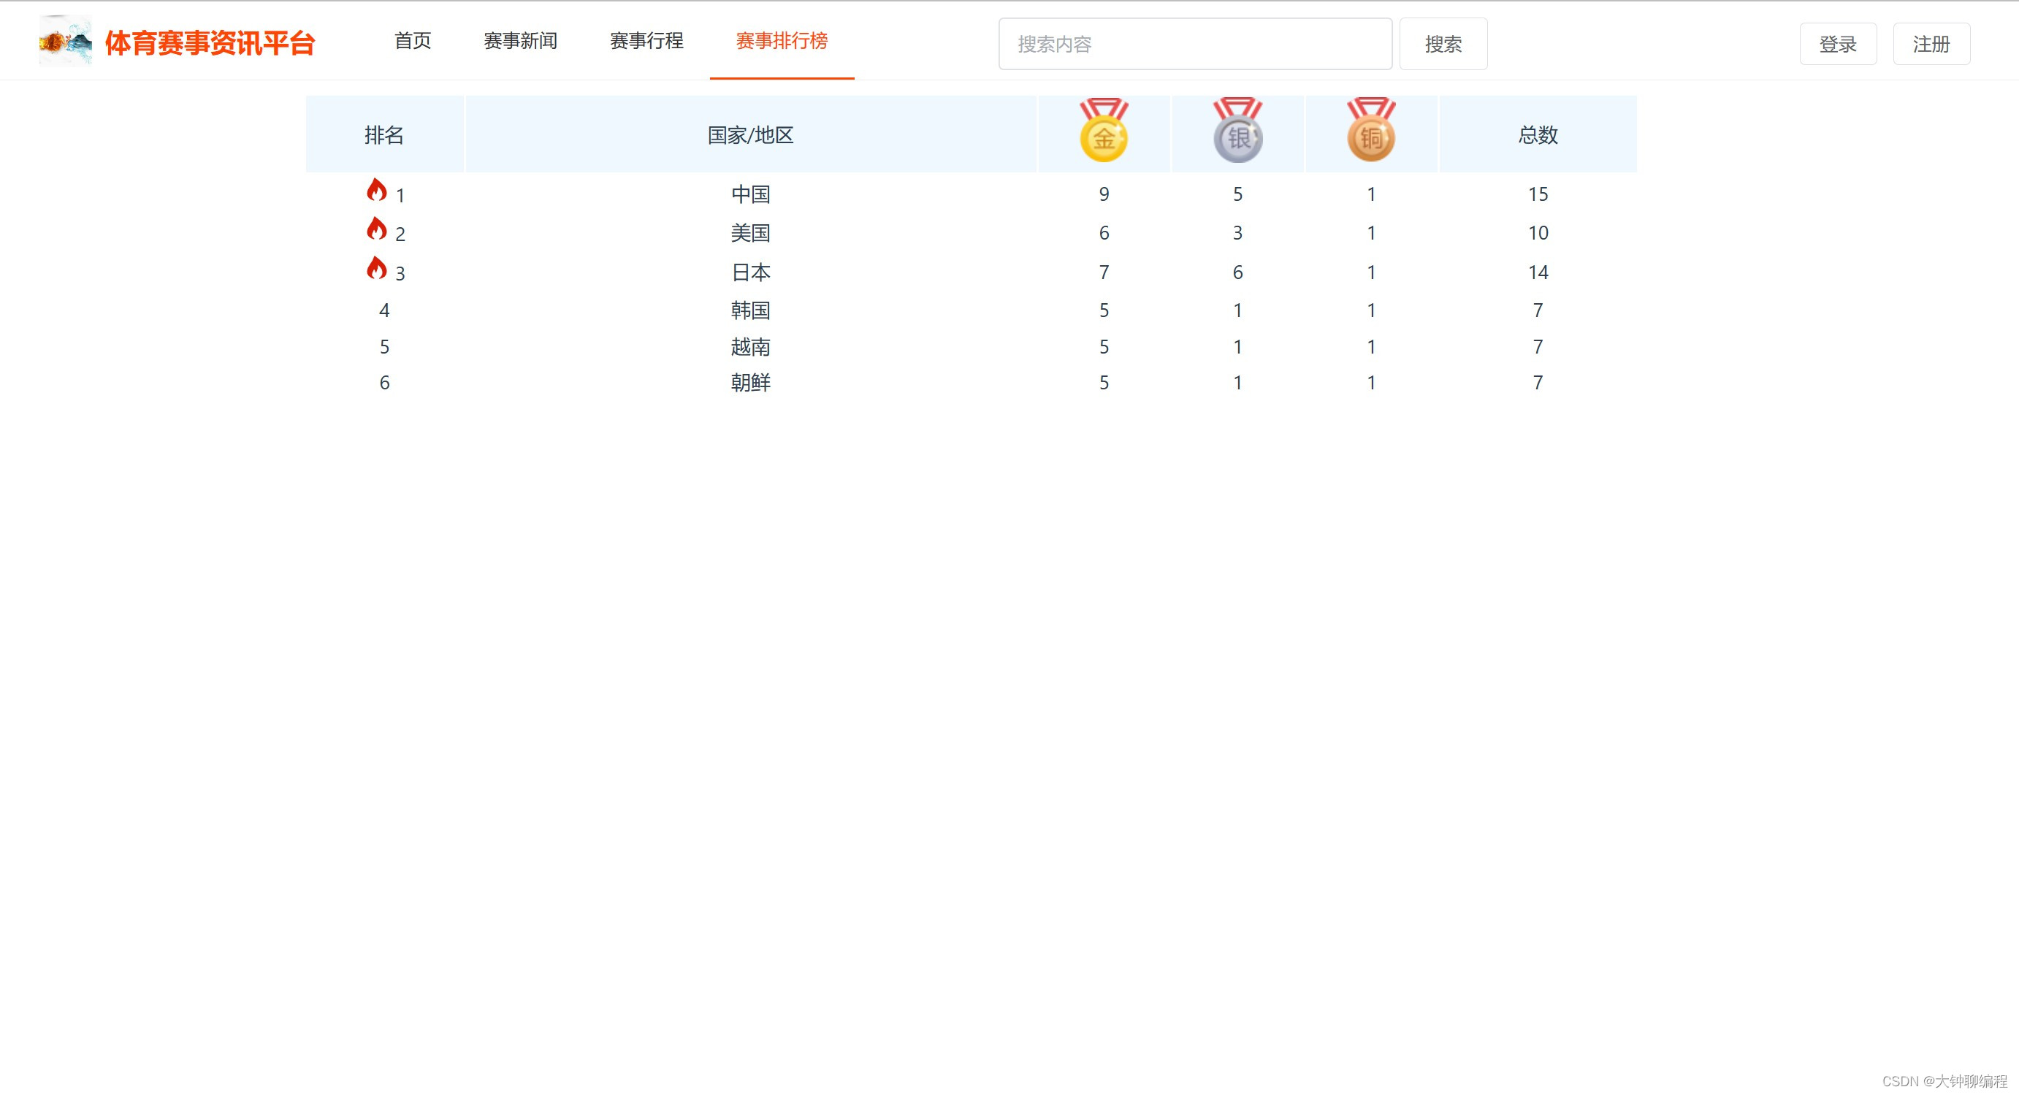Click the 国家/地区 column header
The height and width of the screenshot is (1095, 2019).
pos(751,134)
